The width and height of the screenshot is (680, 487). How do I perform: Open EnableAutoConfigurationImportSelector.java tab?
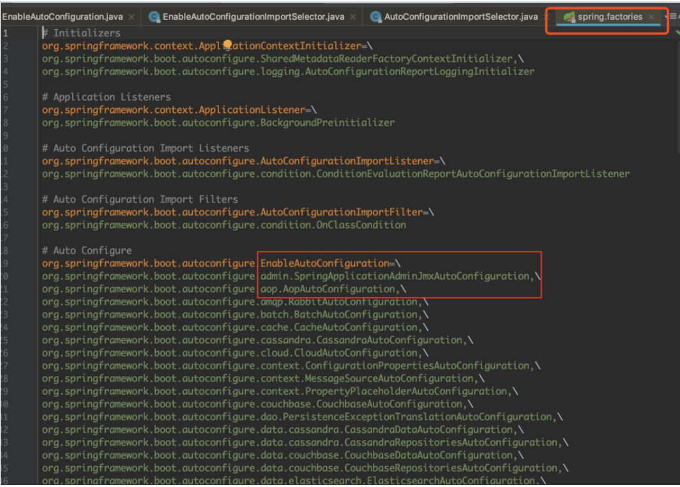click(x=253, y=17)
